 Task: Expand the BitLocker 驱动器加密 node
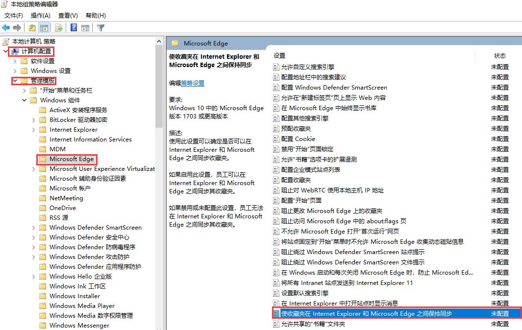click(34, 120)
